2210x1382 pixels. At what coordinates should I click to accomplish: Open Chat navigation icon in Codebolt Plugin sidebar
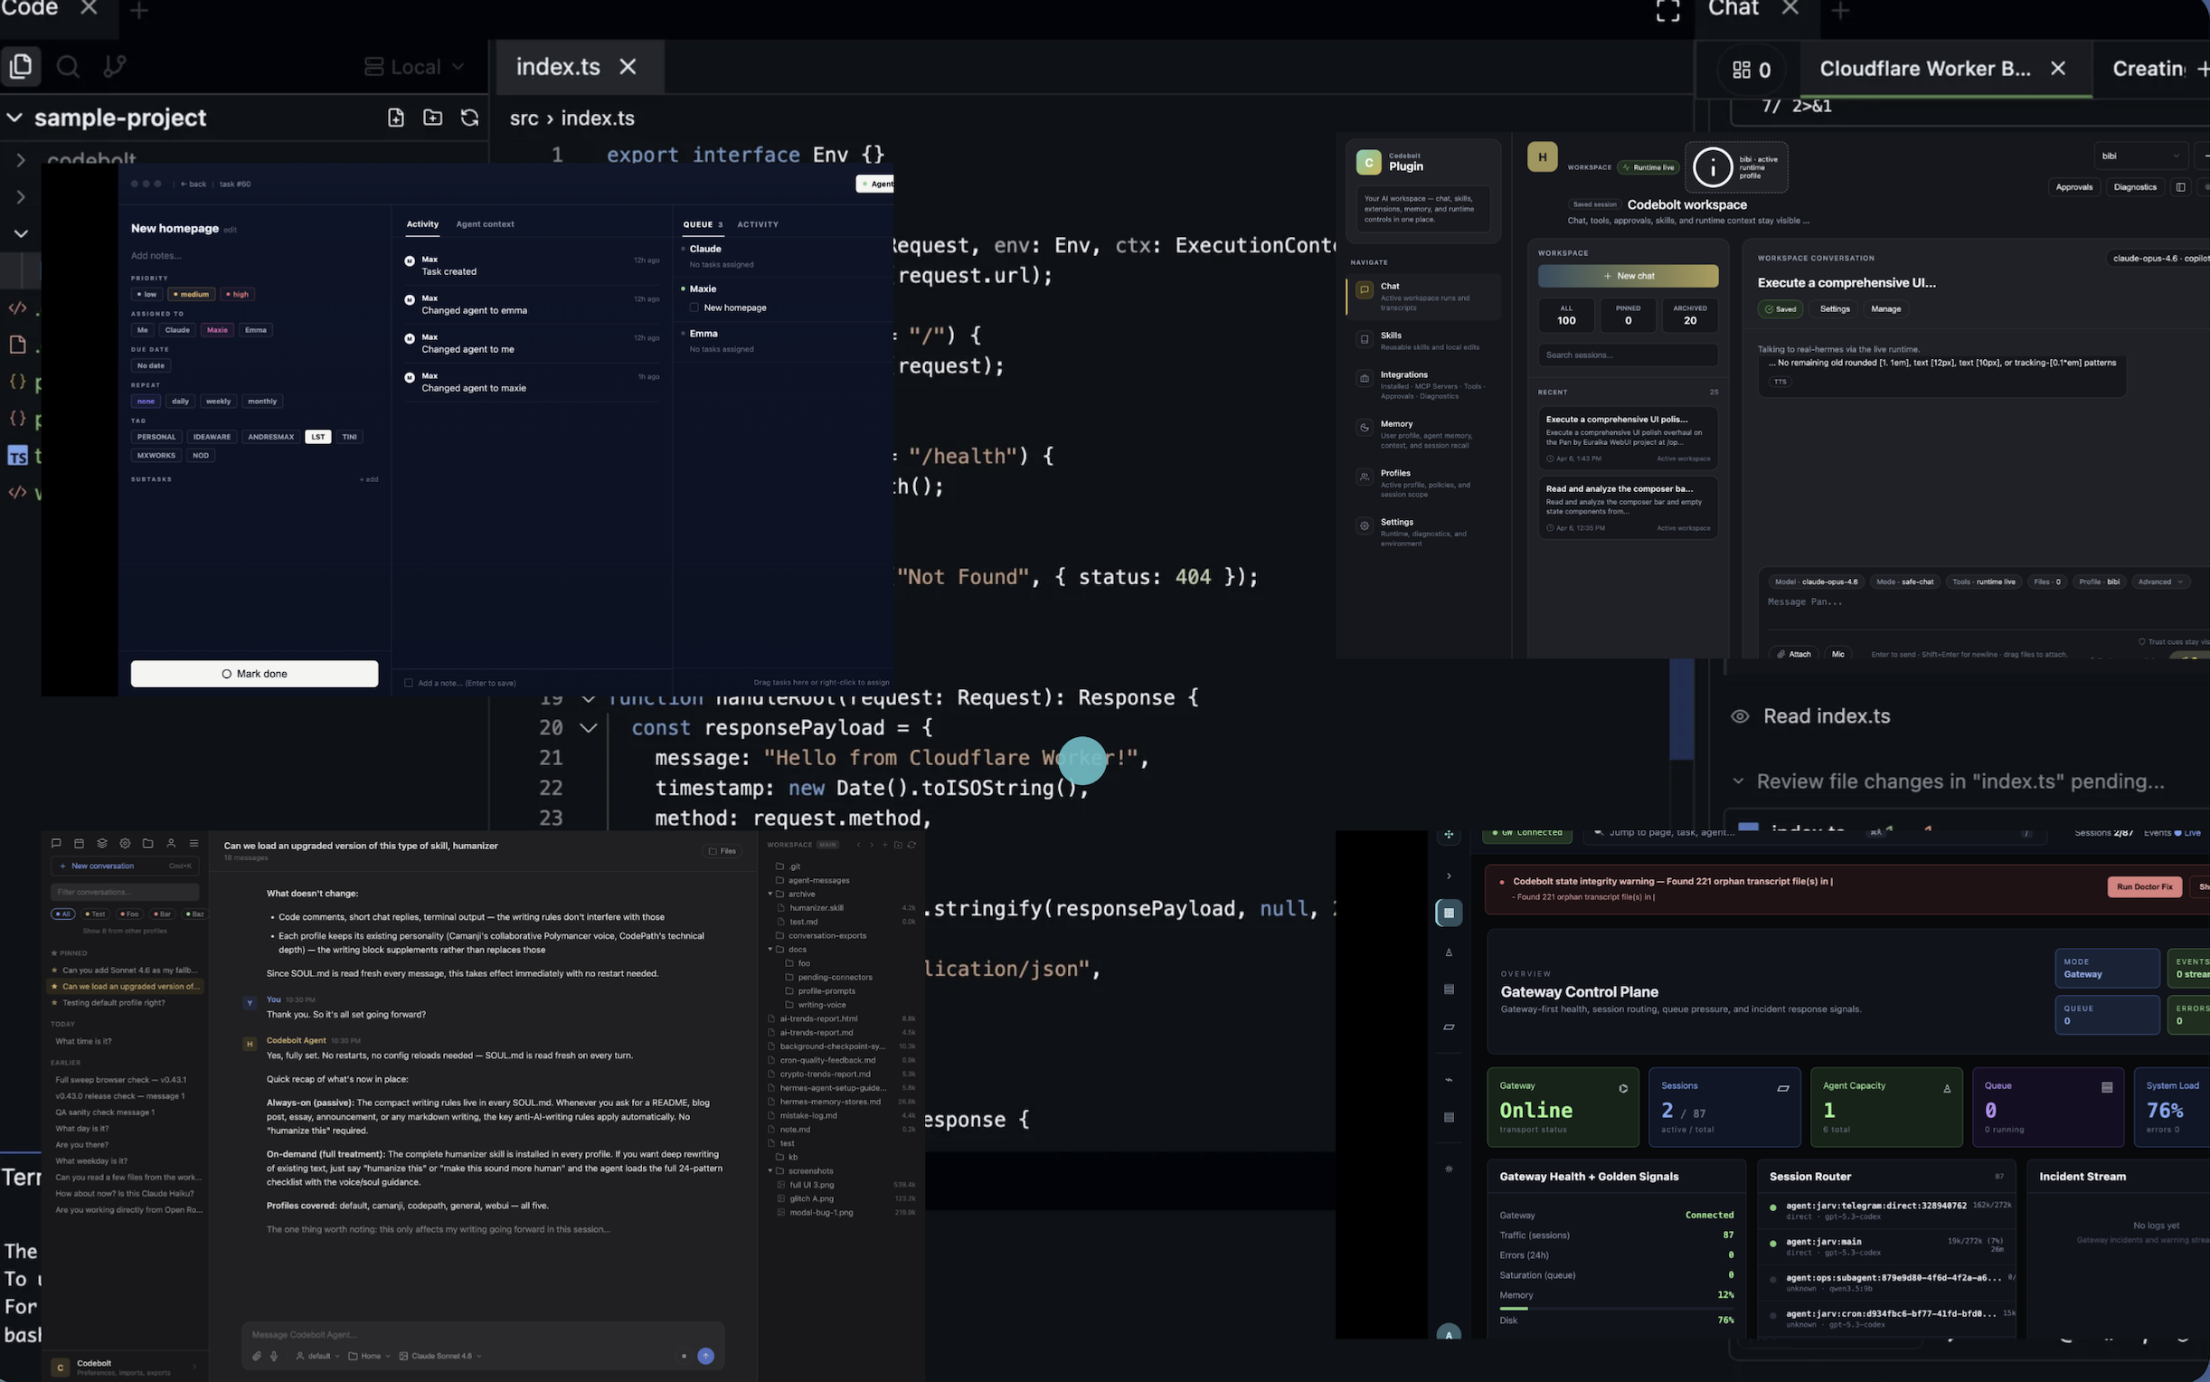(x=1364, y=290)
